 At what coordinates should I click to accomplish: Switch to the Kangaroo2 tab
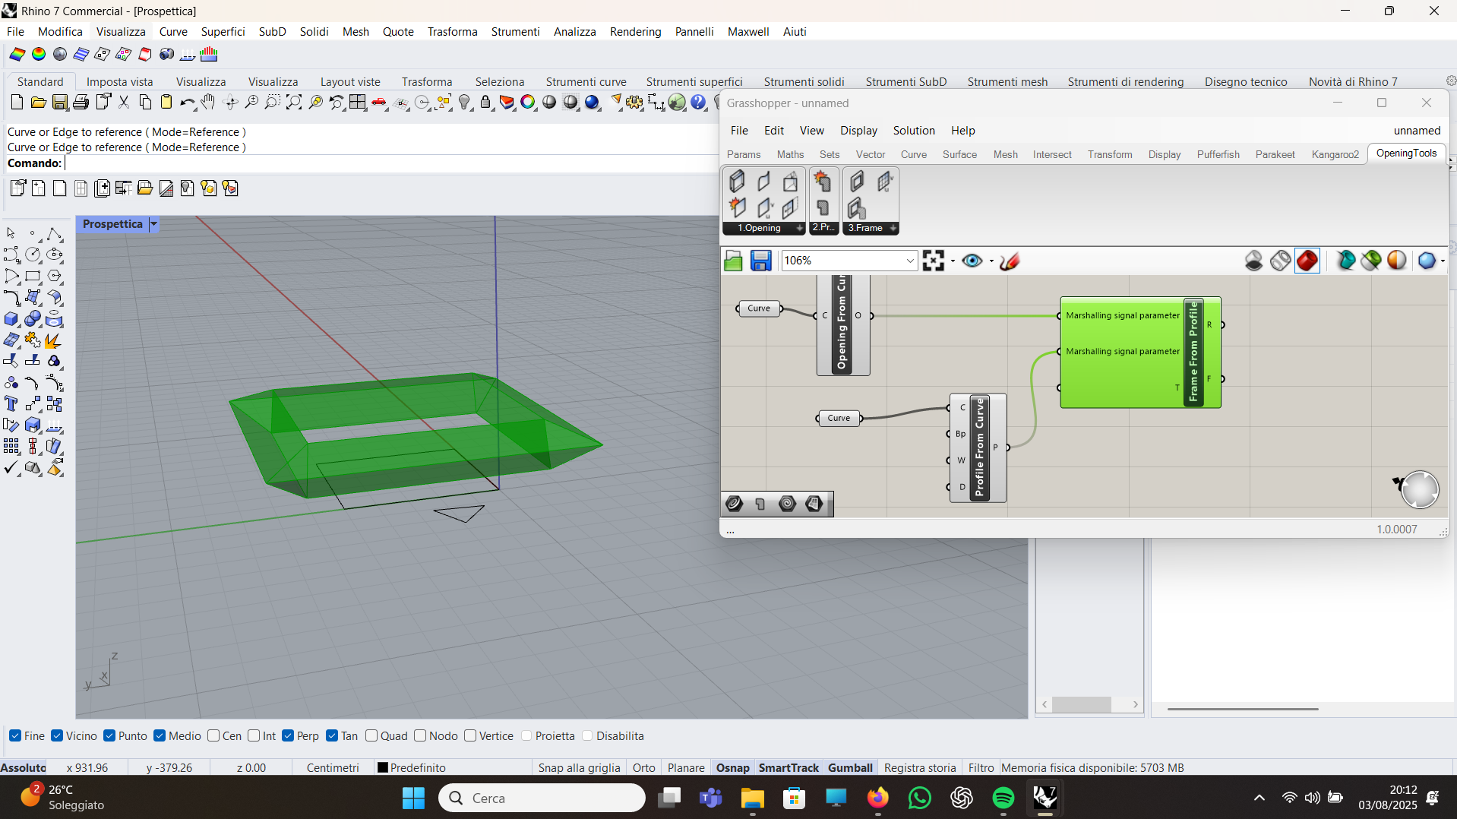click(x=1335, y=154)
